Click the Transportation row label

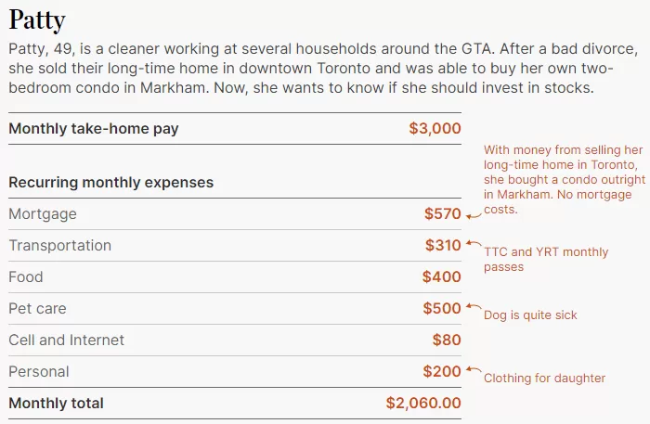coord(60,246)
